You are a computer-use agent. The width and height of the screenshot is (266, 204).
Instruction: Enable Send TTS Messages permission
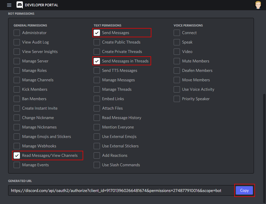[97, 71]
